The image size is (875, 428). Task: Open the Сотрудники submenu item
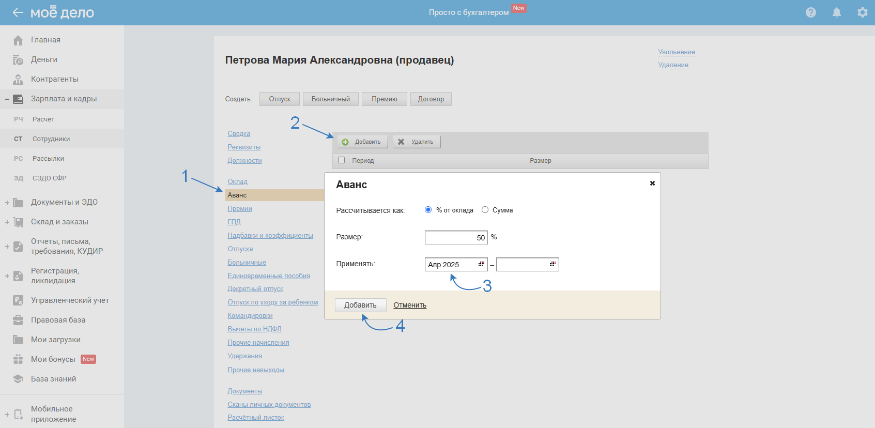pyautogui.click(x=51, y=139)
